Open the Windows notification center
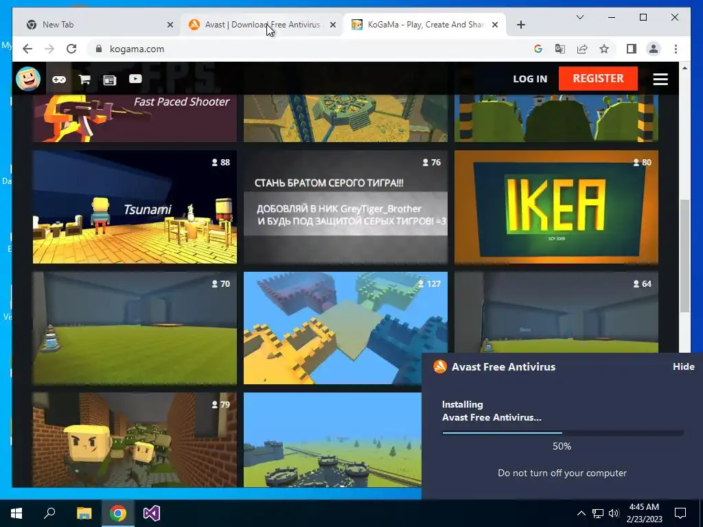The height and width of the screenshot is (527, 703). (x=680, y=513)
